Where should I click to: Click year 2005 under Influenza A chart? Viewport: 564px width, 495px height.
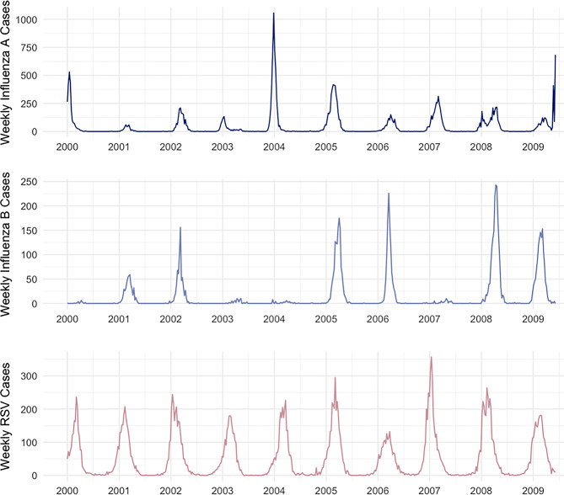tap(326, 147)
